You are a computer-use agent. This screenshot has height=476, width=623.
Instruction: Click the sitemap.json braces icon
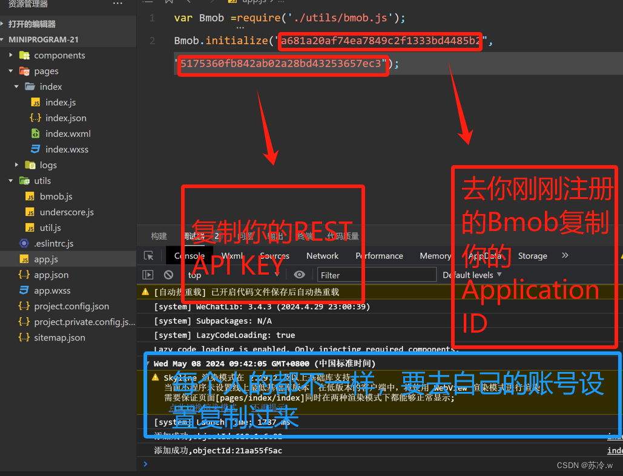[24, 337]
